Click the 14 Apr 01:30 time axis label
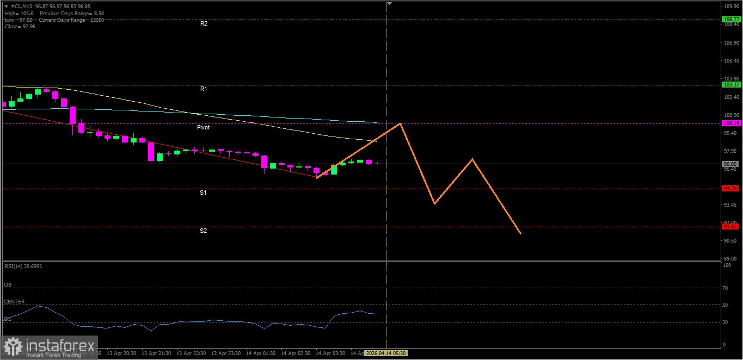This screenshot has height=360, width=743. click(259, 353)
